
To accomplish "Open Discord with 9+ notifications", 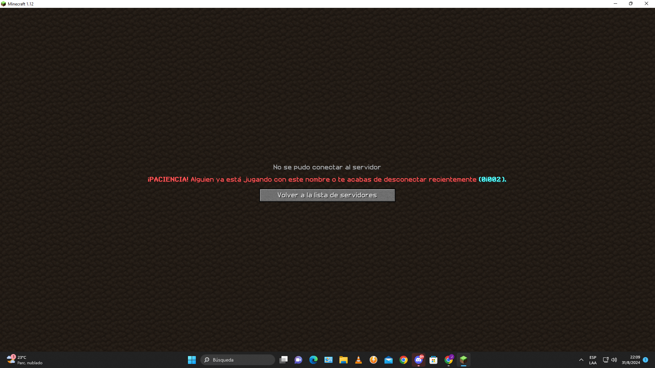I will click(419, 360).
